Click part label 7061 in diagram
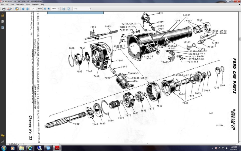This screenshot has height=151, width=241. pyautogui.click(x=78, y=124)
